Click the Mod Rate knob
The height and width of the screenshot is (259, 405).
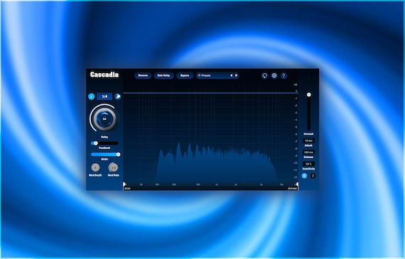click(114, 167)
